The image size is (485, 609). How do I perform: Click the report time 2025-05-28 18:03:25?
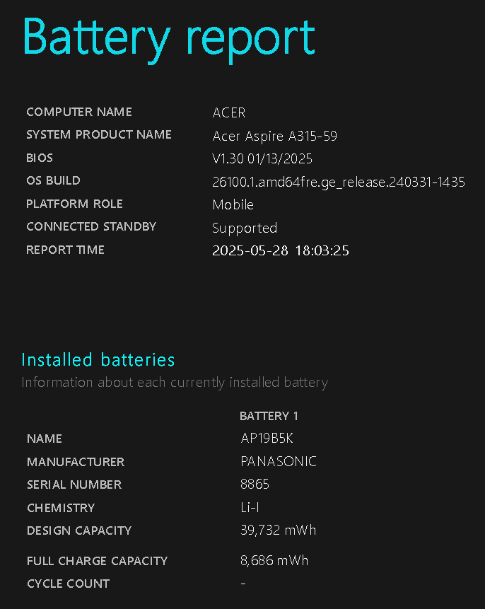pos(281,250)
